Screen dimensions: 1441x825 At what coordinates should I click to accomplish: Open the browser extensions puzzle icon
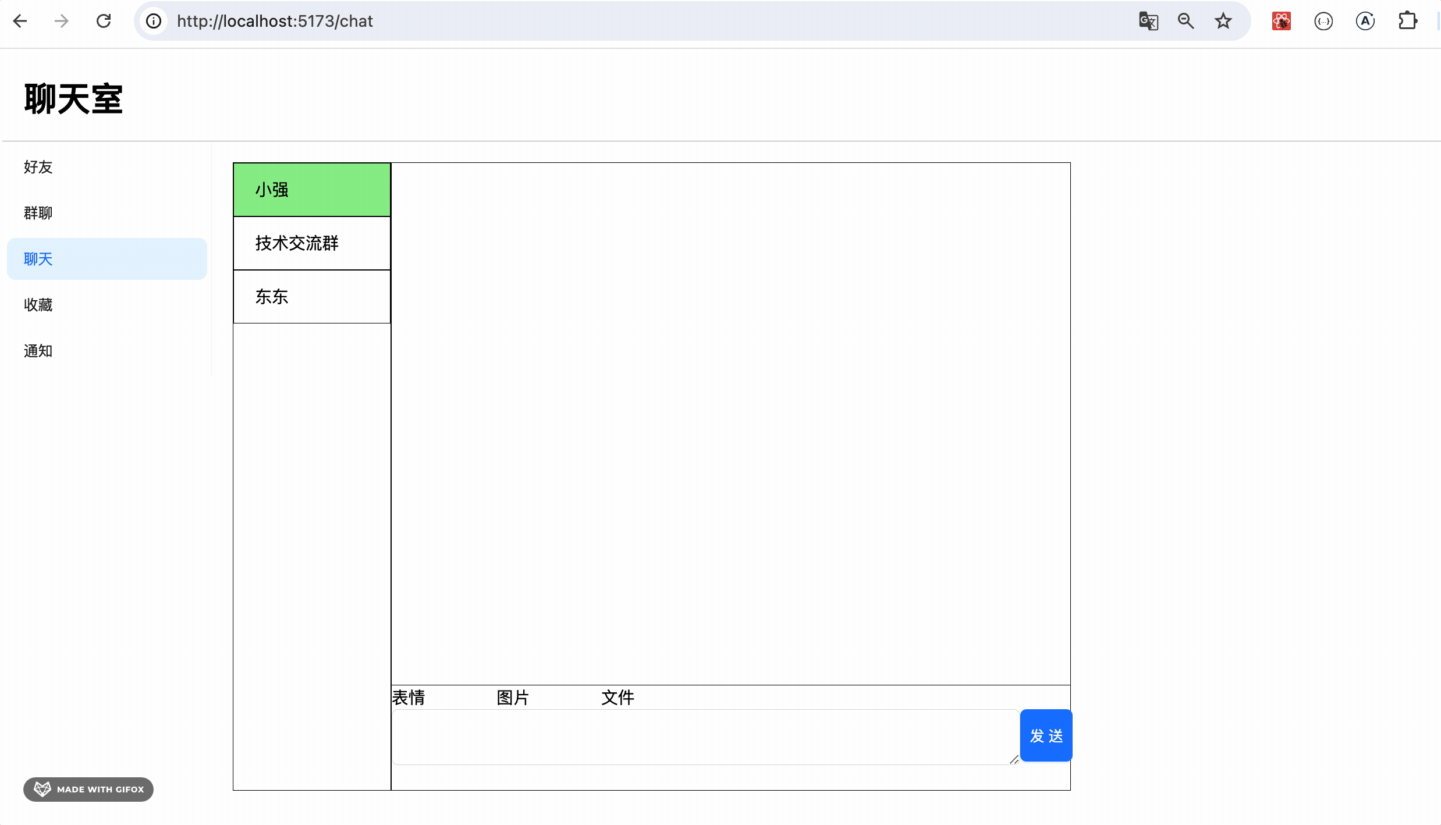point(1407,22)
